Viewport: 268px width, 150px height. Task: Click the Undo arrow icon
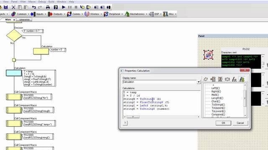(x=34, y=7)
